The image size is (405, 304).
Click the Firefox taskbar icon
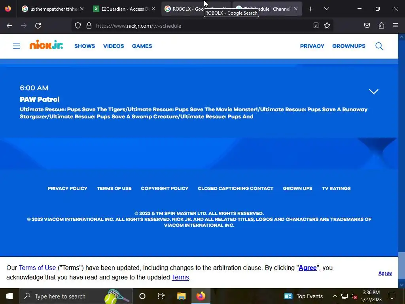[201, 296]
